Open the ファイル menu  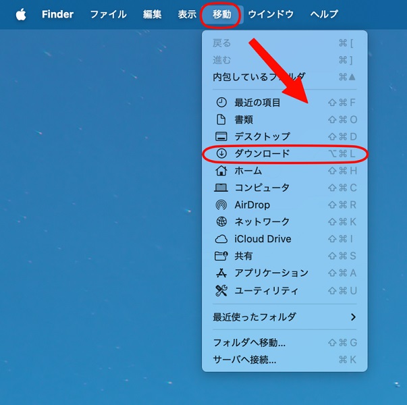108,14
